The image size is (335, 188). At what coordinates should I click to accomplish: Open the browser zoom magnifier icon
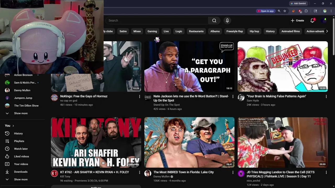pyautogui.click(x=279, y=11)
